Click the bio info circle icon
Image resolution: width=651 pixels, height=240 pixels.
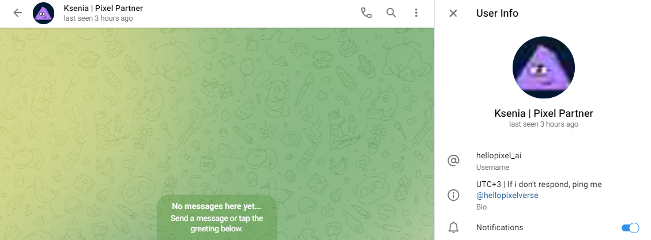(453, 195)
